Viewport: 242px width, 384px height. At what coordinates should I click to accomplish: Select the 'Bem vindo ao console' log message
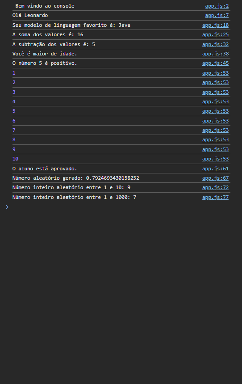point(45,6)
